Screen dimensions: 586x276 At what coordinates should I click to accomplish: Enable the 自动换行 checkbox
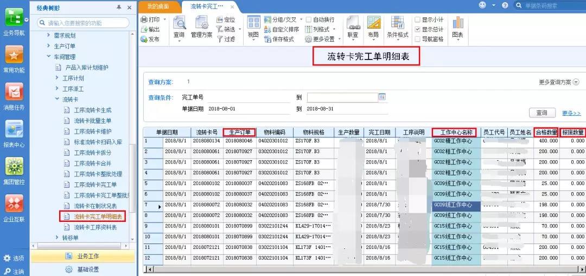(309, 19)
